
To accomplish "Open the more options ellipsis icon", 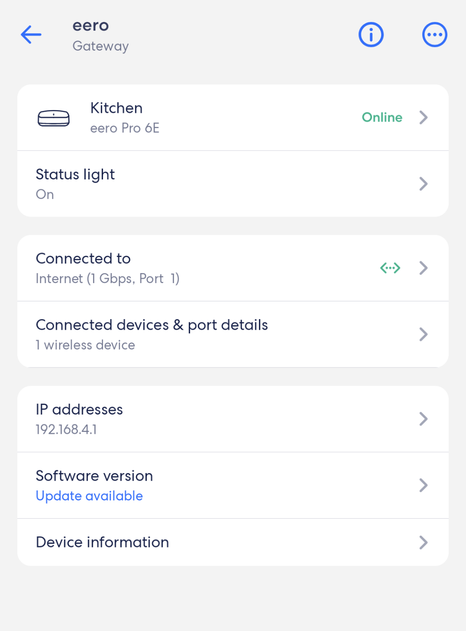I will pyautogui.click(x=435, y=35).
